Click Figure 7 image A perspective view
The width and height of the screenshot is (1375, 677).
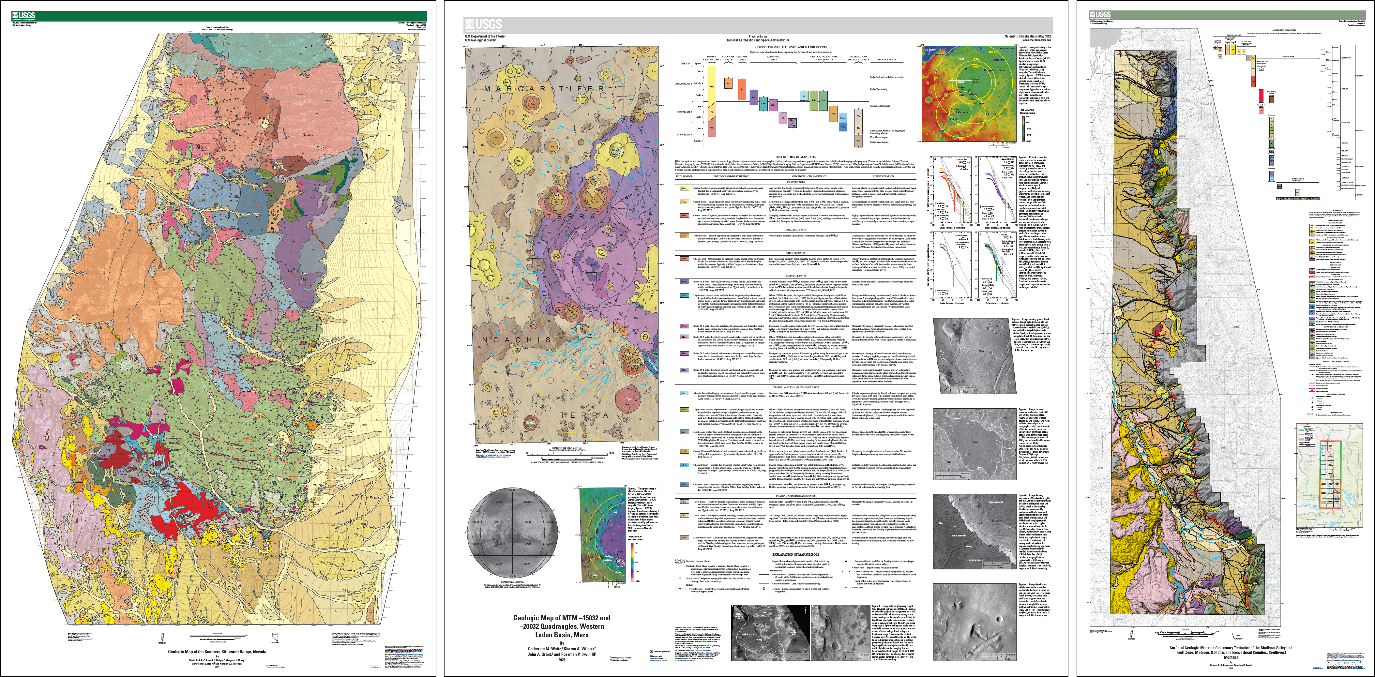[771, 633]
